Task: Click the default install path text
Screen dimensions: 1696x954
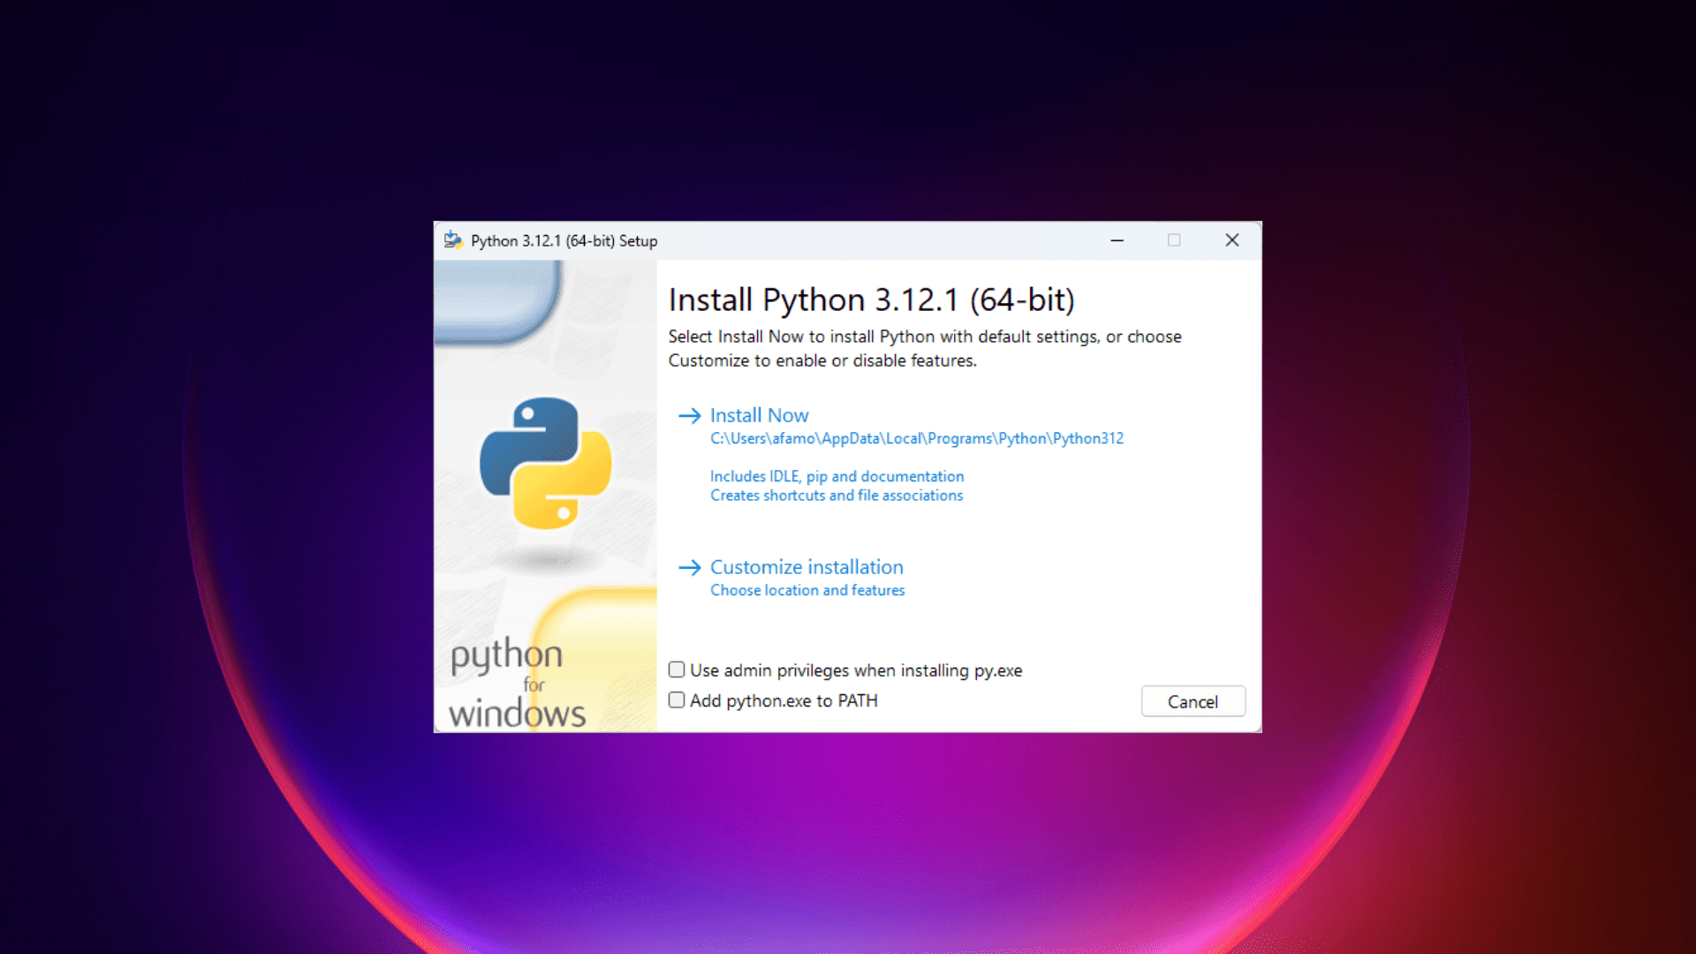Action: [x=916, y=438]
